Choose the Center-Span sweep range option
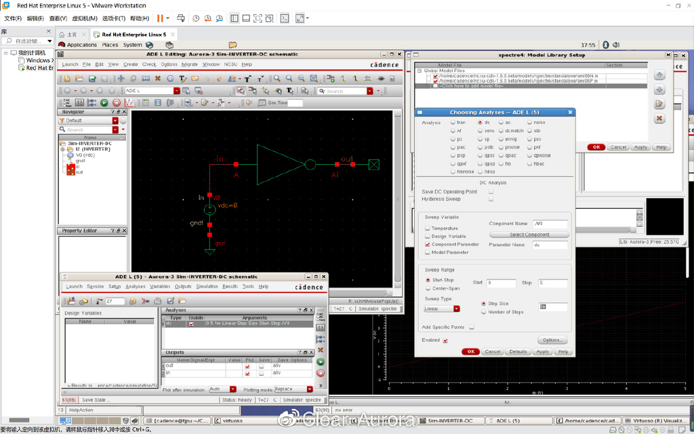 [427, 288]
